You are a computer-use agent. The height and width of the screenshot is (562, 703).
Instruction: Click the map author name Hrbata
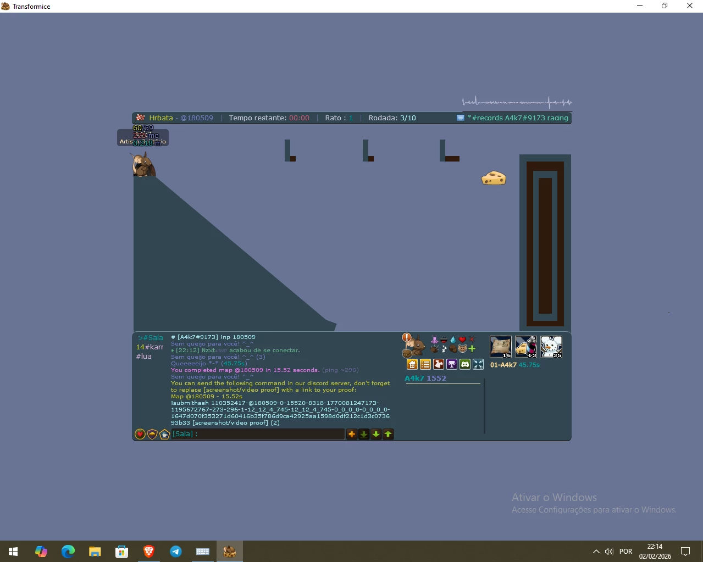(x=161, y=118)
